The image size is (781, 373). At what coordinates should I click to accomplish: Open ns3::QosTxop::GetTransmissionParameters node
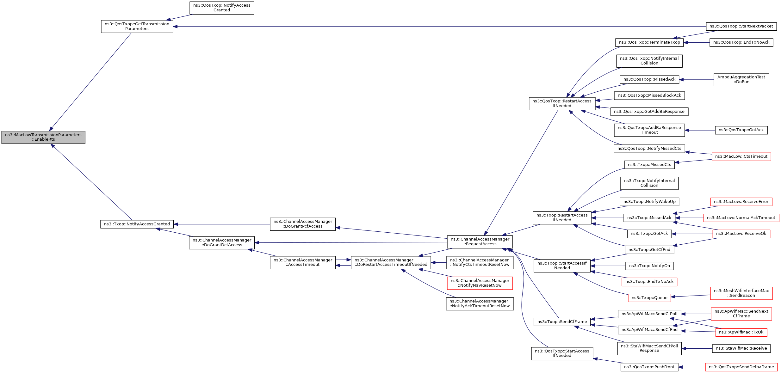137,27
